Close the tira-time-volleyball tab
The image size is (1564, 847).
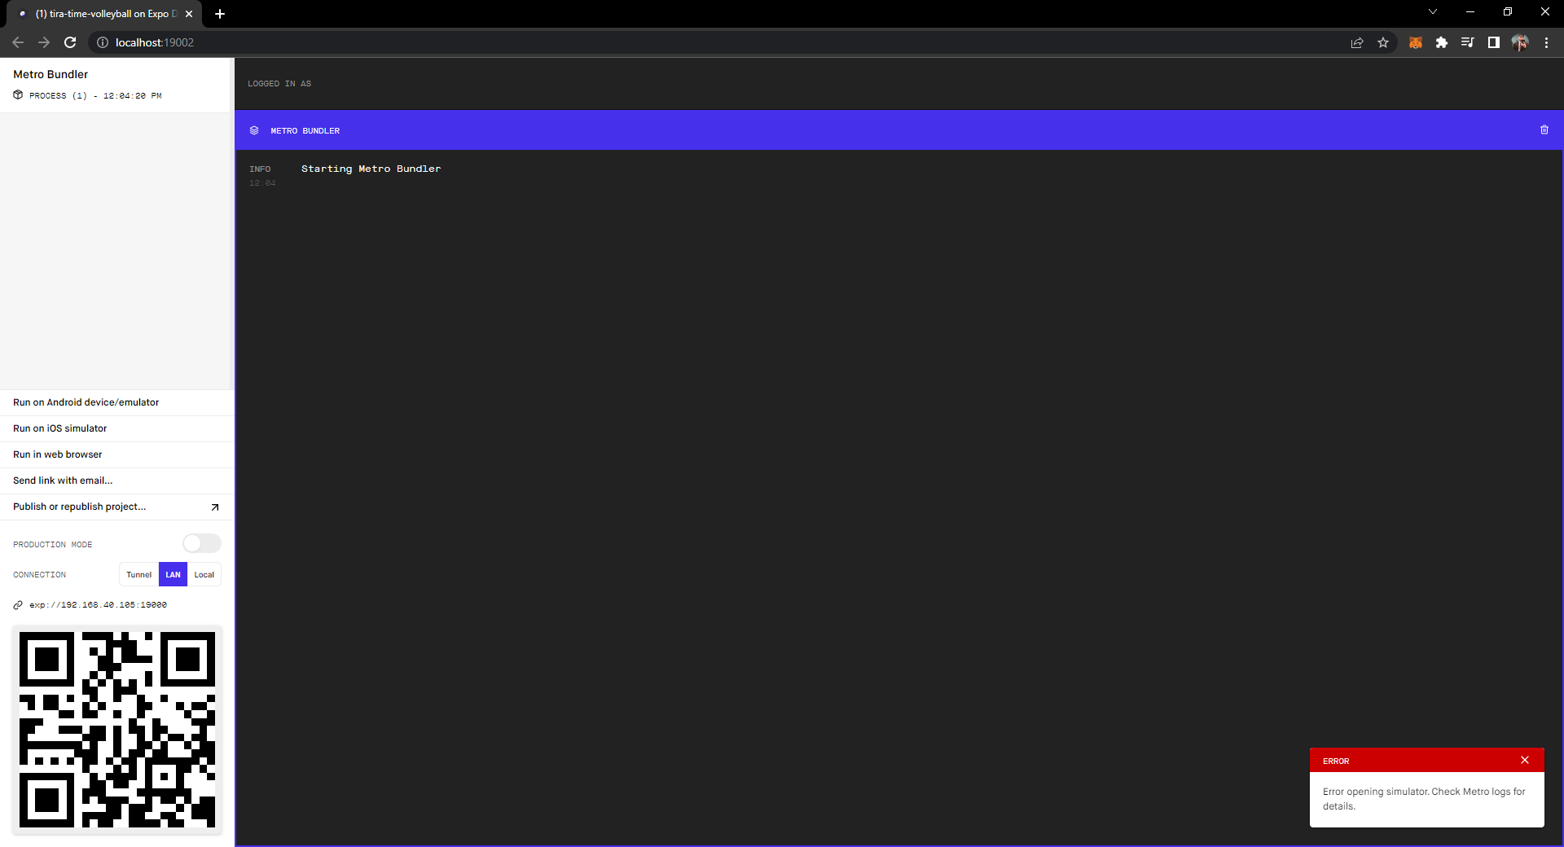pos(189,14)
